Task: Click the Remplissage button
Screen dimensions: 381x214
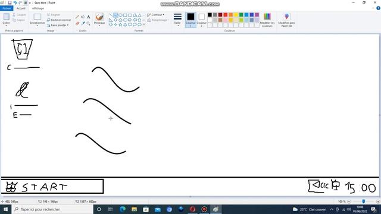Action: tap(157, 20)
